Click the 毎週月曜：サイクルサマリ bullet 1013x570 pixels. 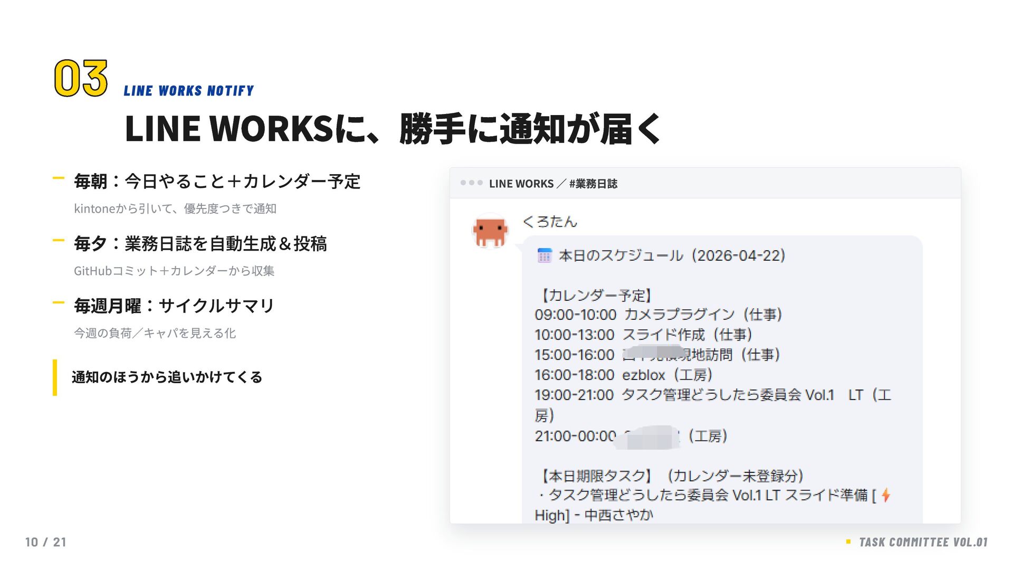click(174, 306)
